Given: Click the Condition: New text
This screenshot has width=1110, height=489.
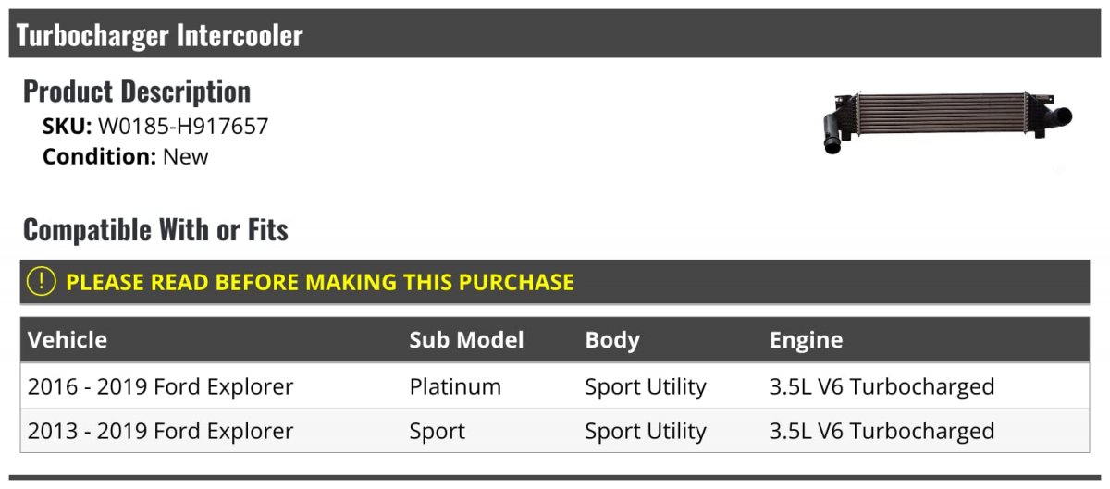Looking at the screenshot, I should click(126, 156).
